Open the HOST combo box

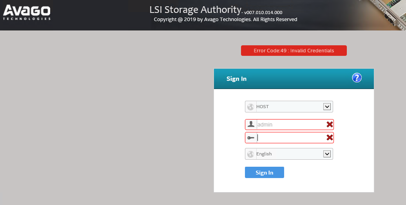point(289,107)
